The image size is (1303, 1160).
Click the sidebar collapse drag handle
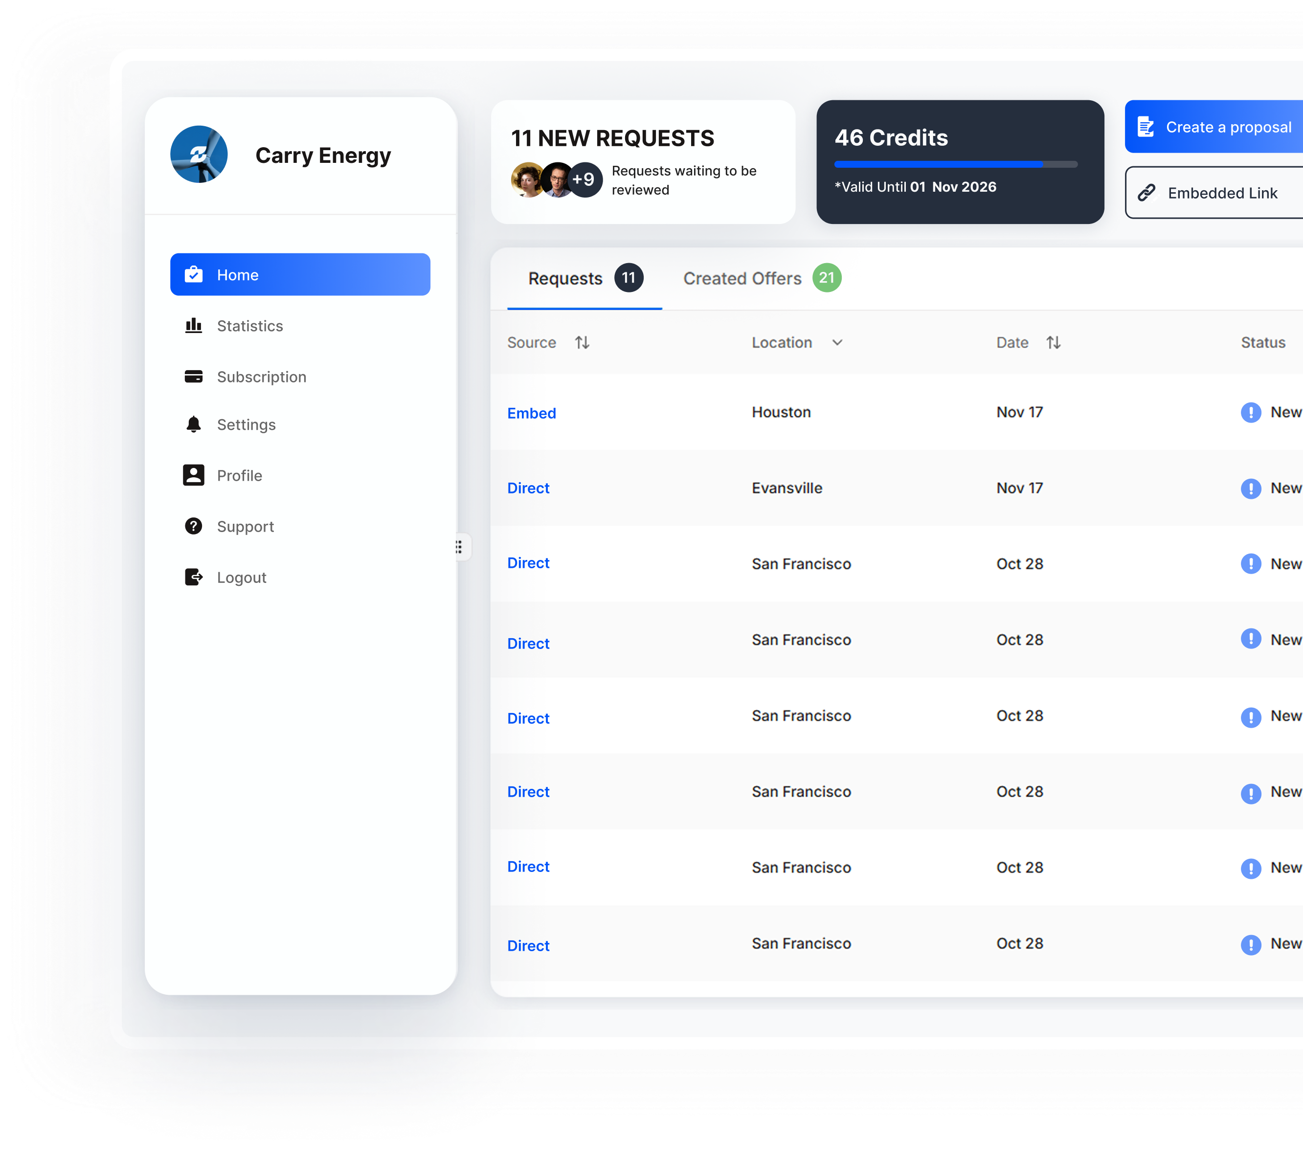click(459, 547)
